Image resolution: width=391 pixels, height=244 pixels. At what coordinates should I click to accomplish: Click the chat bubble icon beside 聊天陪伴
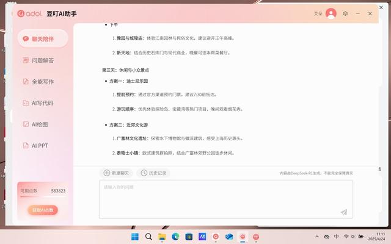pyautogui.click(x=26, y=39)
